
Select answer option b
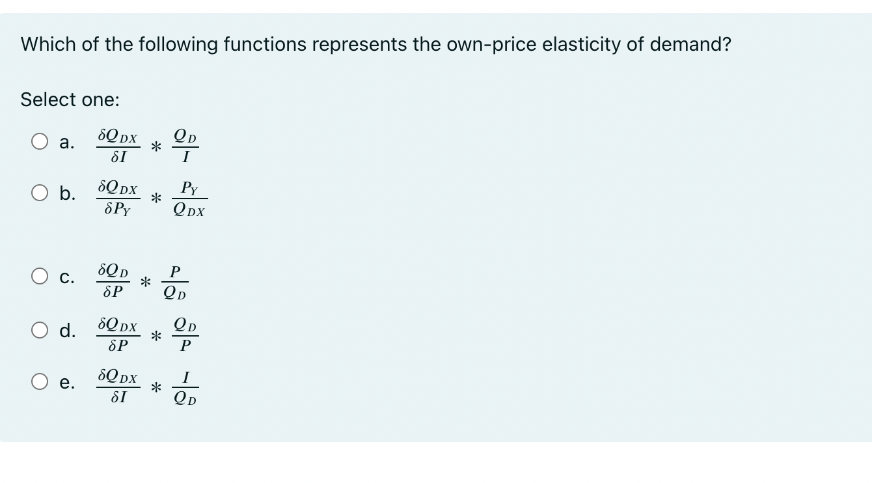(40, 193)
